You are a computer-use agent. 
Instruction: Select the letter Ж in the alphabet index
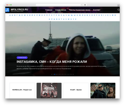[x=25, y=15]
